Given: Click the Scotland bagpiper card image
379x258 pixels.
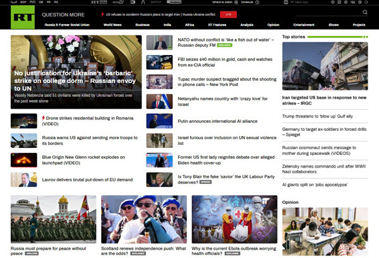Looking at the screenshot, I should click(x=144, y=219).
